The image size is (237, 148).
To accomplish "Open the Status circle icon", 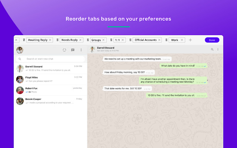I will click(64, 50).
